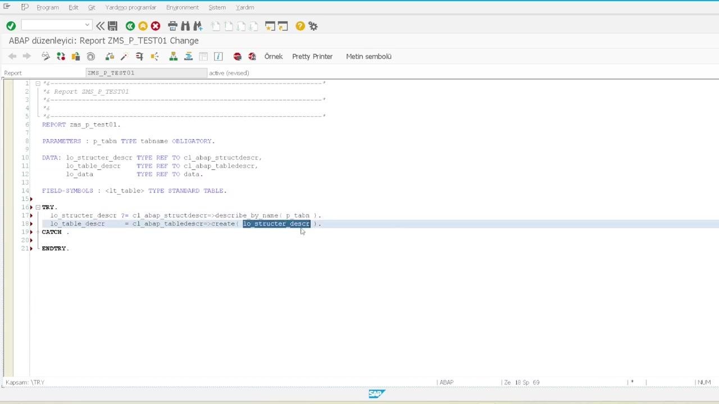This screenshot has width=719, height=404.
Task: Click the Report name field ZMS_P_TEST01
Action: [x=146, y=73]
